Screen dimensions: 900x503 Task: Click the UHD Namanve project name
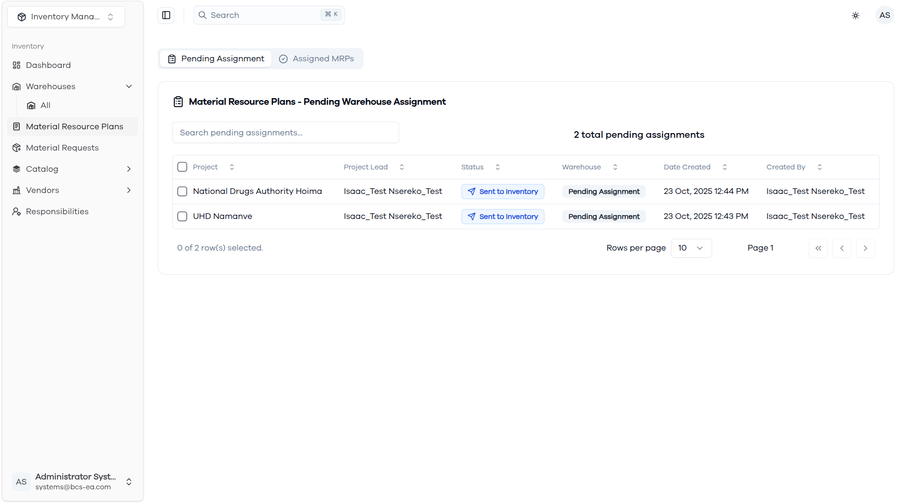click(x=222, y=216)
